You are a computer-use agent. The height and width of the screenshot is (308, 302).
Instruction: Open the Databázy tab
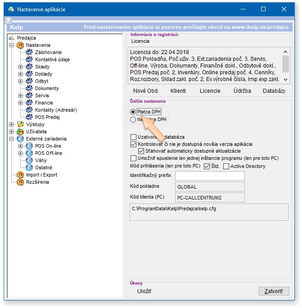tap(274, 91)
